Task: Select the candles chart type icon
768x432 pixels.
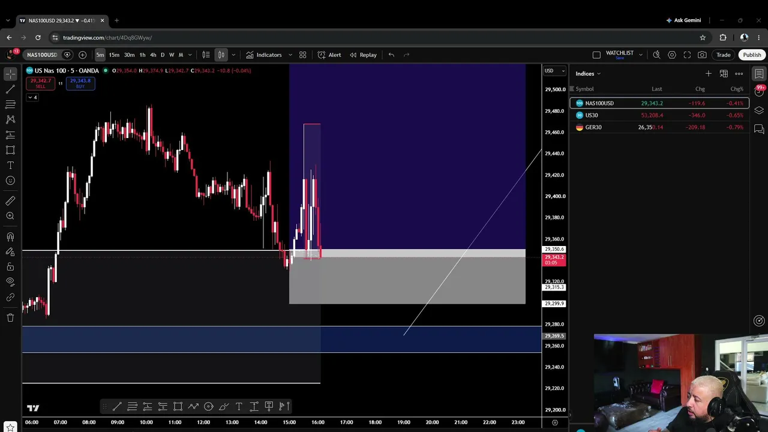Action: [221, 55]
